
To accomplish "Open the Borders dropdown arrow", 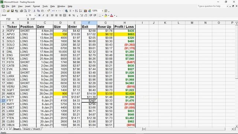I will click(103, 15).
